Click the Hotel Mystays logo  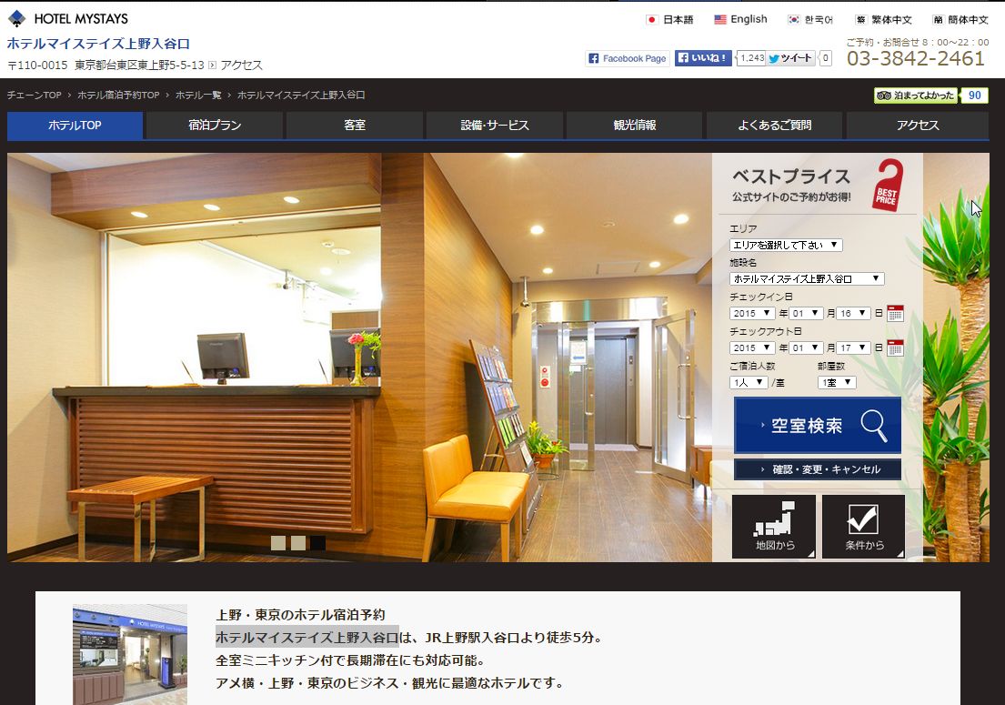click(x=68, y=18)
